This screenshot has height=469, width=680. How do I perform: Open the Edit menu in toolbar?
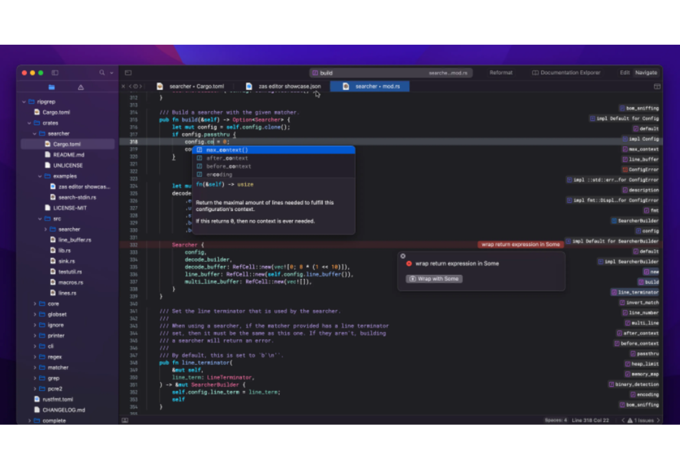(625, 73)
